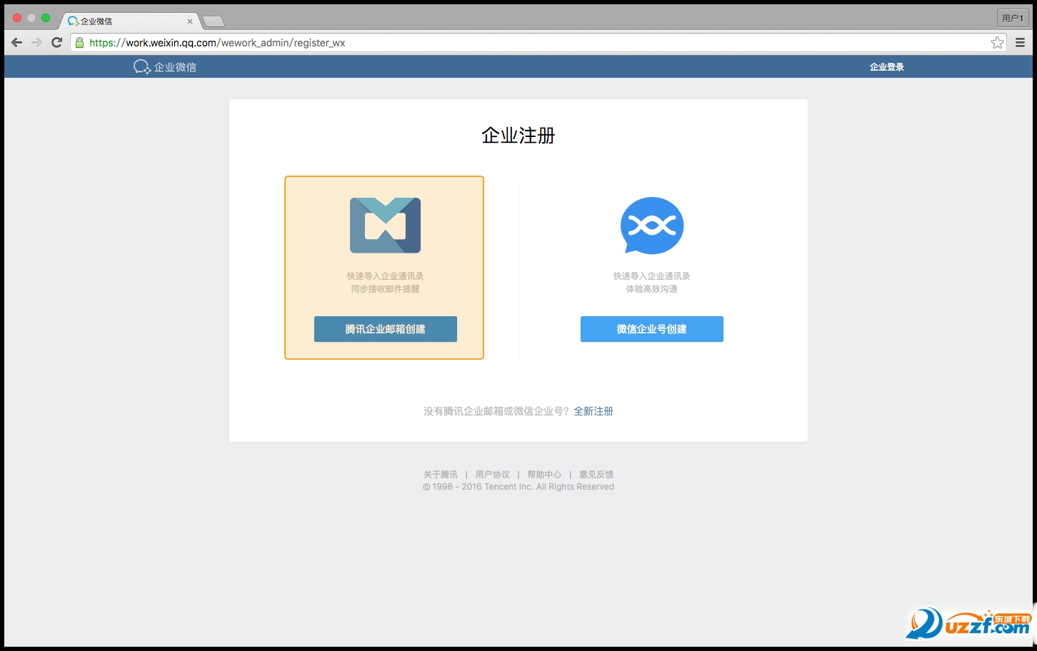Go back with the browser back arrow

[x=17, y=43]
